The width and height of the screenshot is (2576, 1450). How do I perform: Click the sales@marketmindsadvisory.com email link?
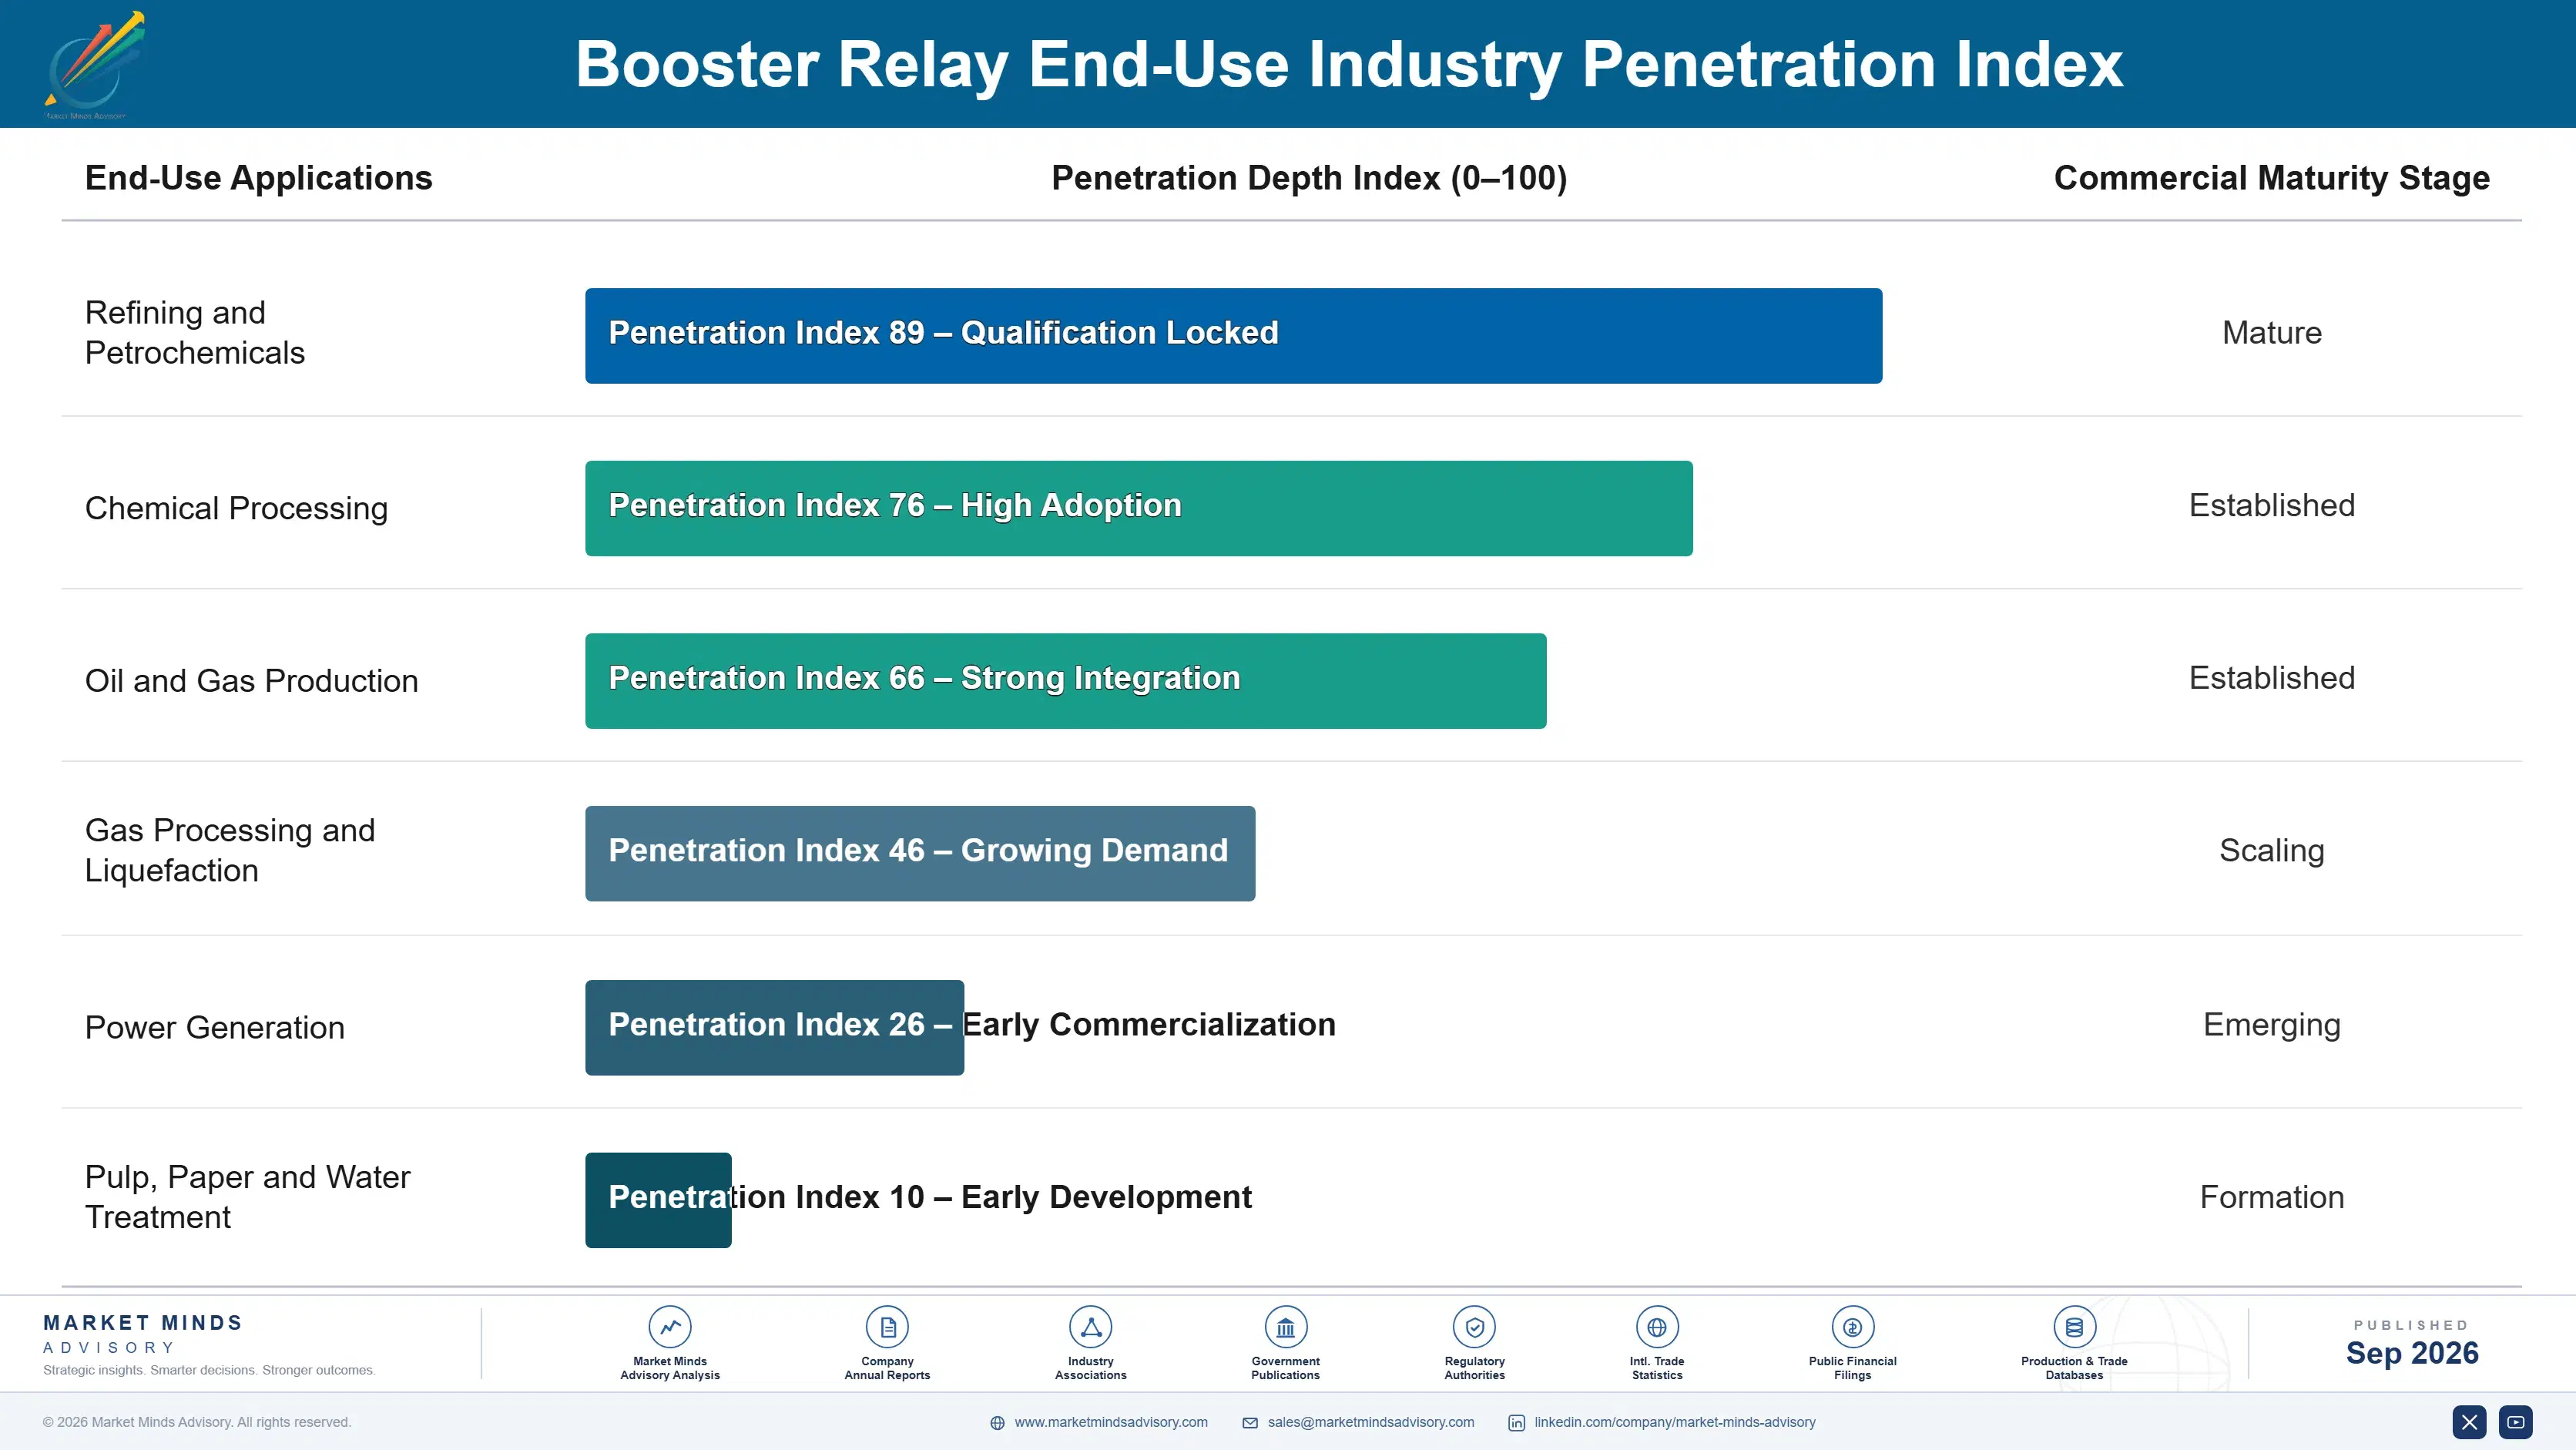pos(1371,1422)
